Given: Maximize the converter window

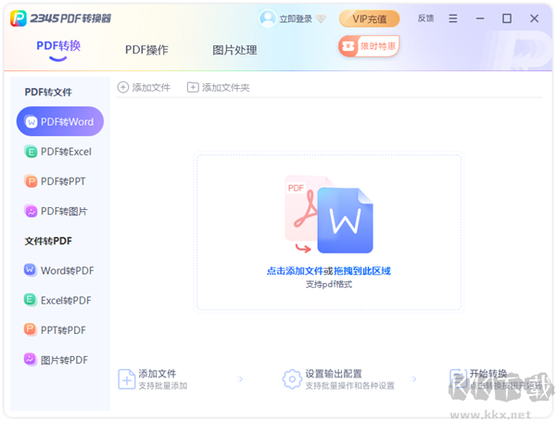Looking at the screenshot, I should 507,19.
